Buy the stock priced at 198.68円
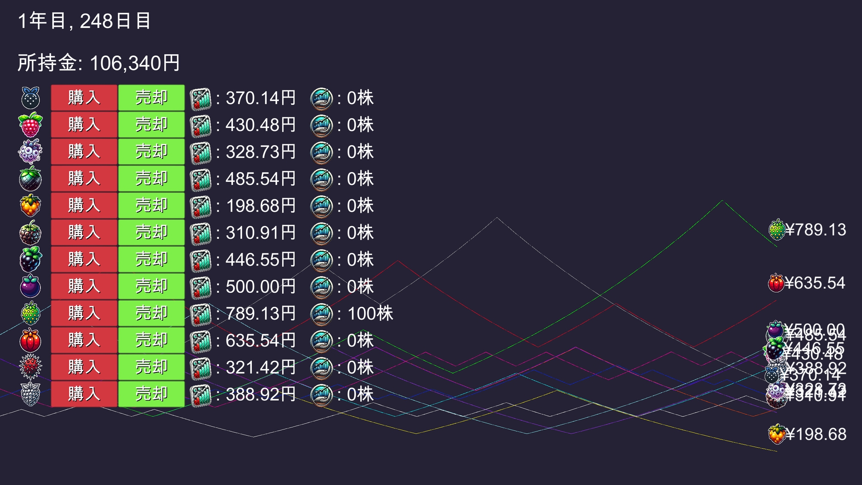 [x=84, y=205]
